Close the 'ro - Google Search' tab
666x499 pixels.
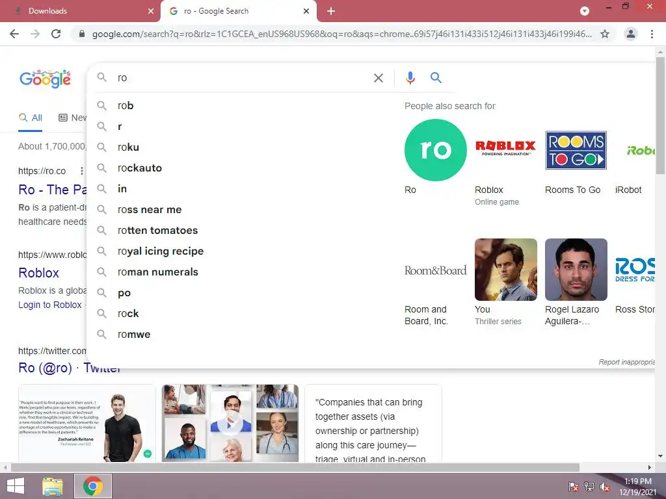(306, 11)
